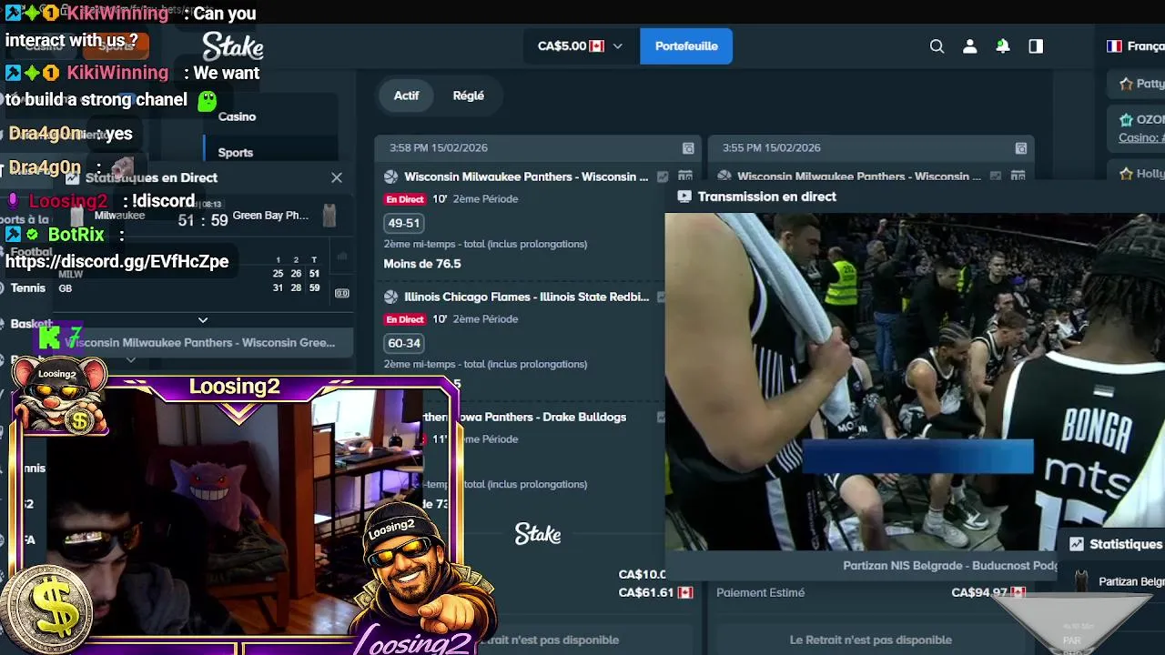The width and height of the screenshot is (1165, 655).
Task: Click the trophy icon next to Patty
Action: coord(1126,84)
